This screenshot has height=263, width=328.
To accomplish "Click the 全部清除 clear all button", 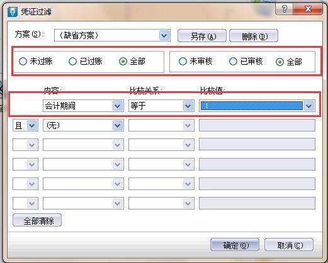I will [x=37, y=220].
